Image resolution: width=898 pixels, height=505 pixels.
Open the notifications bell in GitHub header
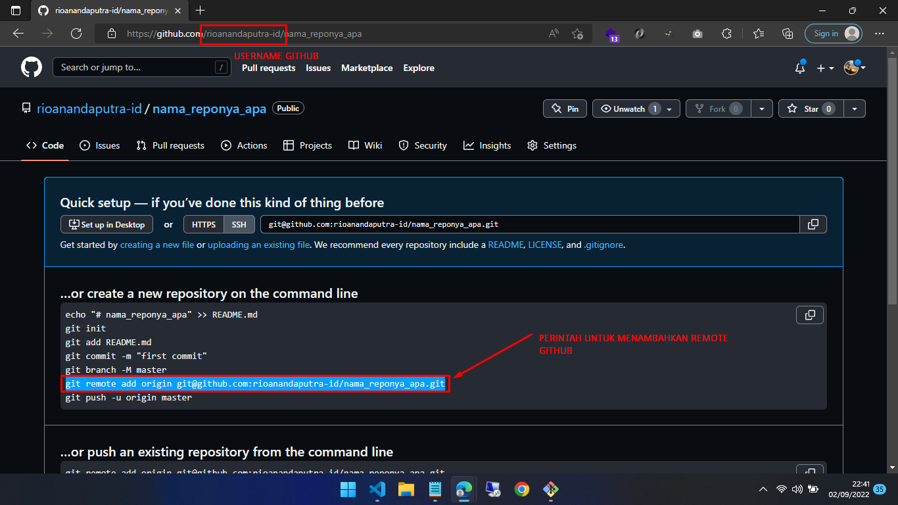pos(800,68)
